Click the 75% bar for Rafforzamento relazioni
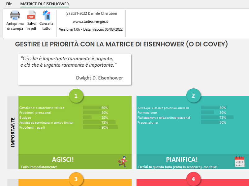 (x=217, y=118)
